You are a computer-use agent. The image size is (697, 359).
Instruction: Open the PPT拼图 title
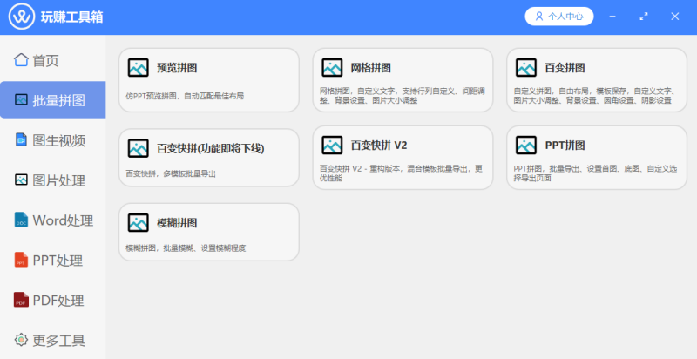tap(565, 146)
